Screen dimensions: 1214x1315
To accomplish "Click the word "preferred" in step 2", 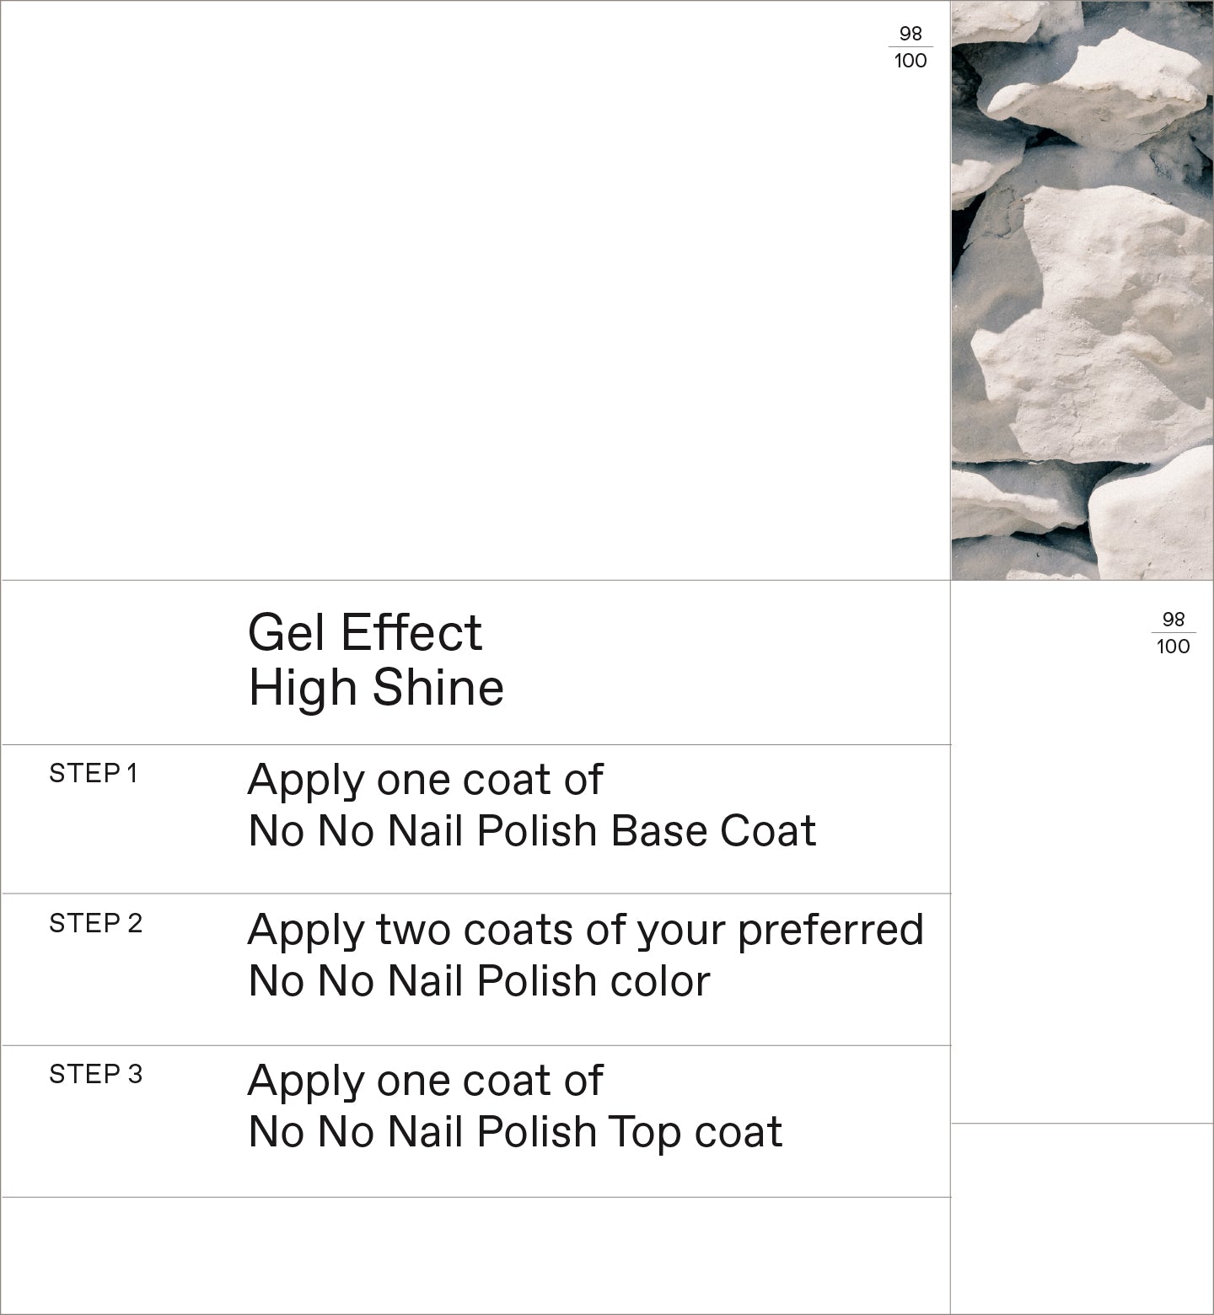I will 830,930.
